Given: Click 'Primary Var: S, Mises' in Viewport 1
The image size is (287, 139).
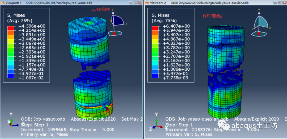Looking at the screenshot, I should pyautogui.click(x=44, y=134).
